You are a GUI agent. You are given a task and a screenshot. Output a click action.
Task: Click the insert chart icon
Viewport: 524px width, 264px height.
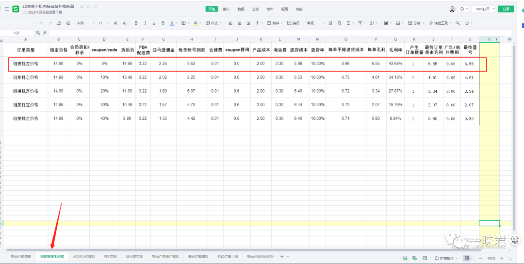[x=386, y=23]
